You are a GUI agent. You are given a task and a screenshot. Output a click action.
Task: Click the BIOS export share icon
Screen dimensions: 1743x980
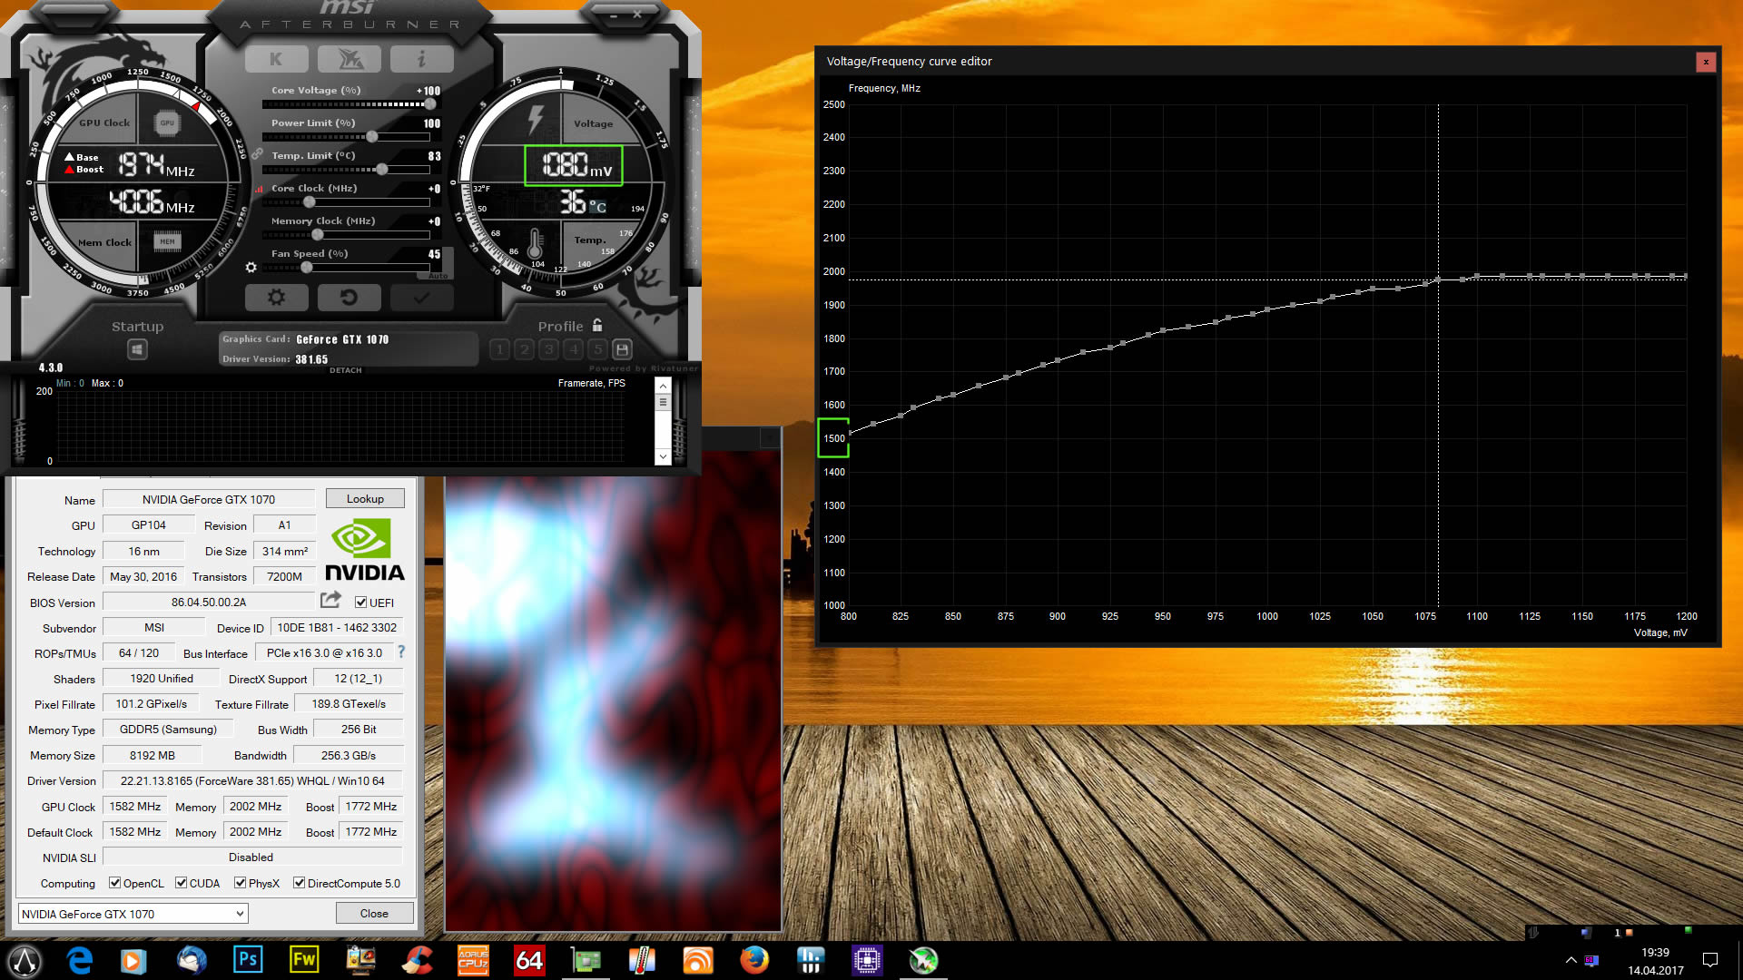click(330, 601)
